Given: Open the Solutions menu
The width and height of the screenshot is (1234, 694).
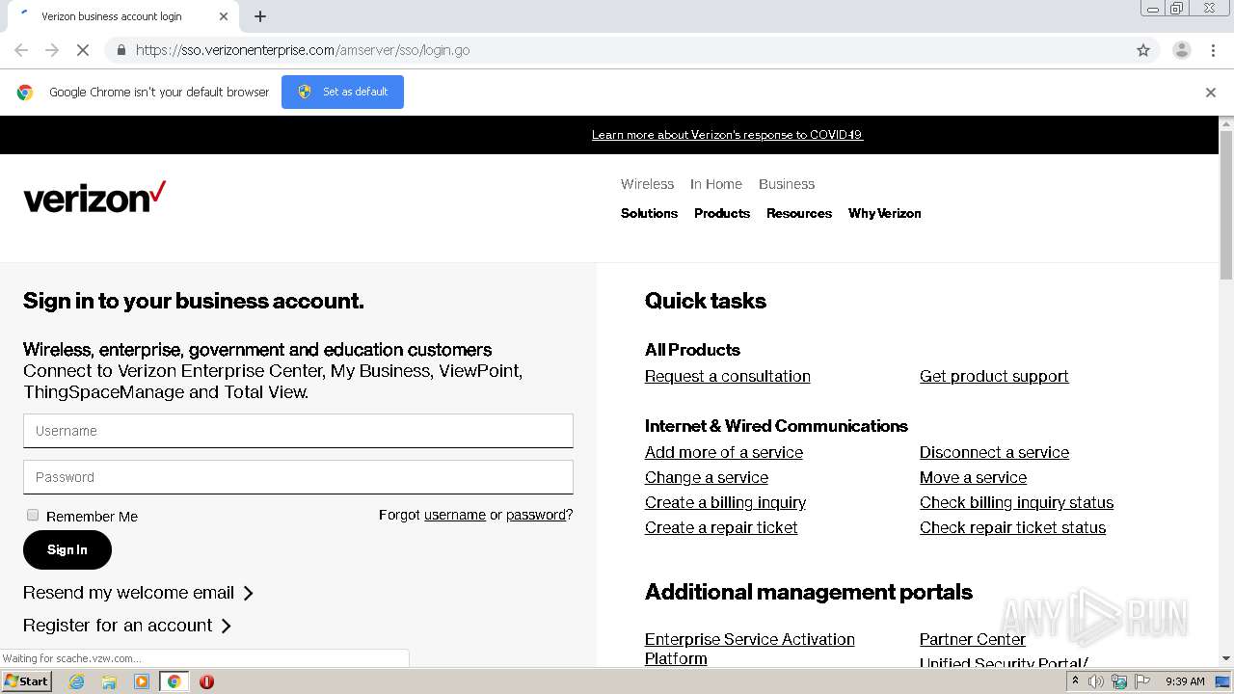Looking at the screenshot, I should point(649,213).
